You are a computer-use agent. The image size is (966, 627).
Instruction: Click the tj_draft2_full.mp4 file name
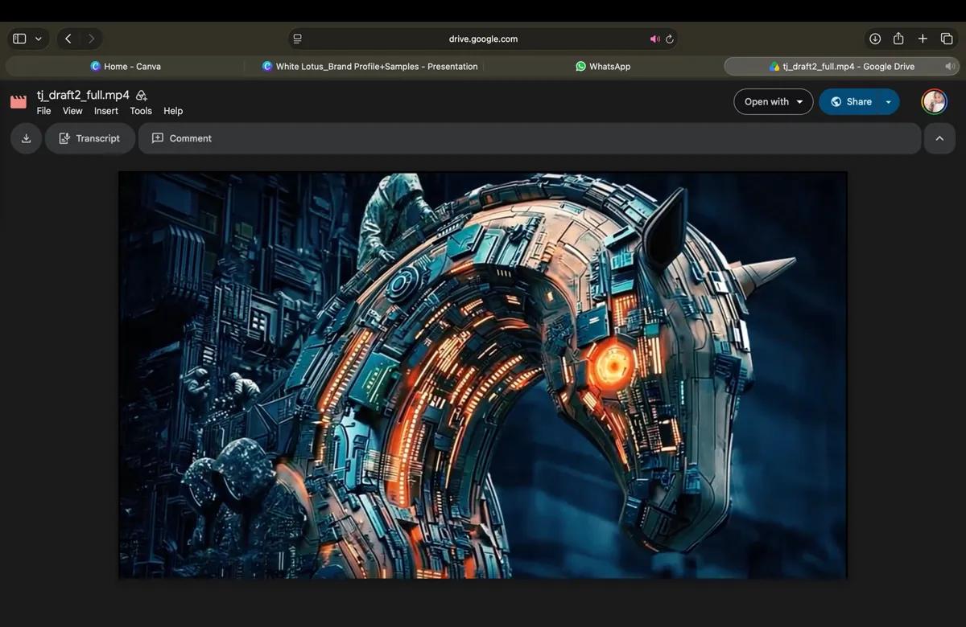click(x=83, y=95)
